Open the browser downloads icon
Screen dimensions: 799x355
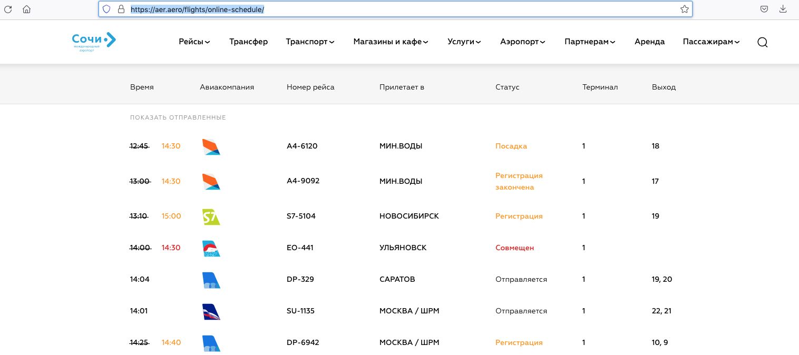(783, 9)
